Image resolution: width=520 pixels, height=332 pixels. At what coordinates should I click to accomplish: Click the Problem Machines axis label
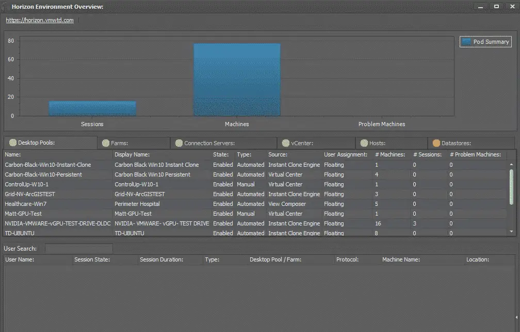click(382, 124)
